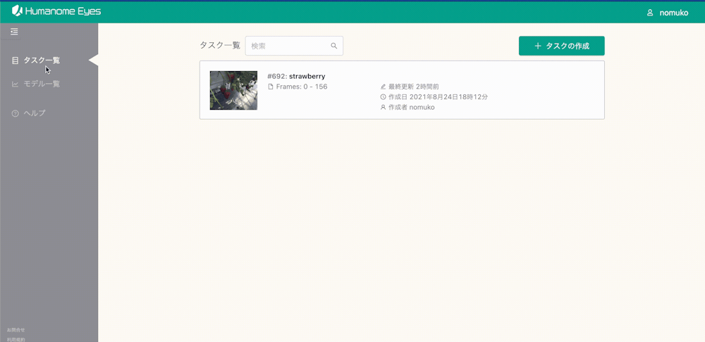Click the Humanome Eyes logo icon
This screenshot has width=705, height=342.
(x=17, y=11)
